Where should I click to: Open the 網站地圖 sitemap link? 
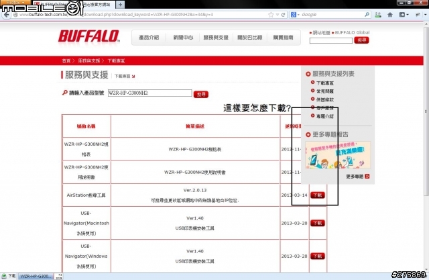[x=321, y=33]
